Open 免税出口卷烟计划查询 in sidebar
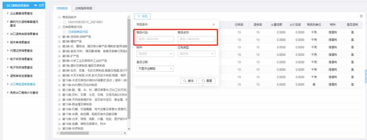This screenshot has width=367, height=140. [24, 93]
